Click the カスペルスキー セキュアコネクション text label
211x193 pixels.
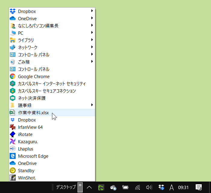pos(47,91)
